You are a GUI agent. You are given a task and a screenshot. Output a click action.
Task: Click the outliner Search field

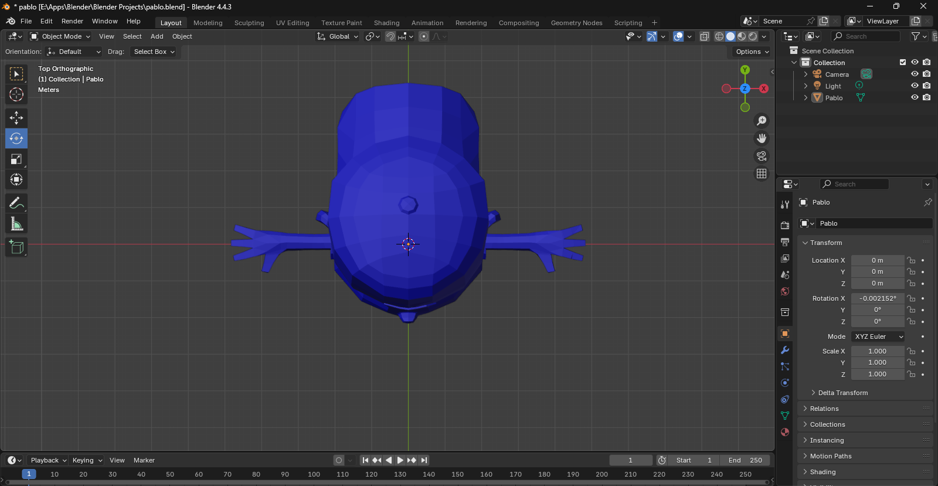pos(865,36)
